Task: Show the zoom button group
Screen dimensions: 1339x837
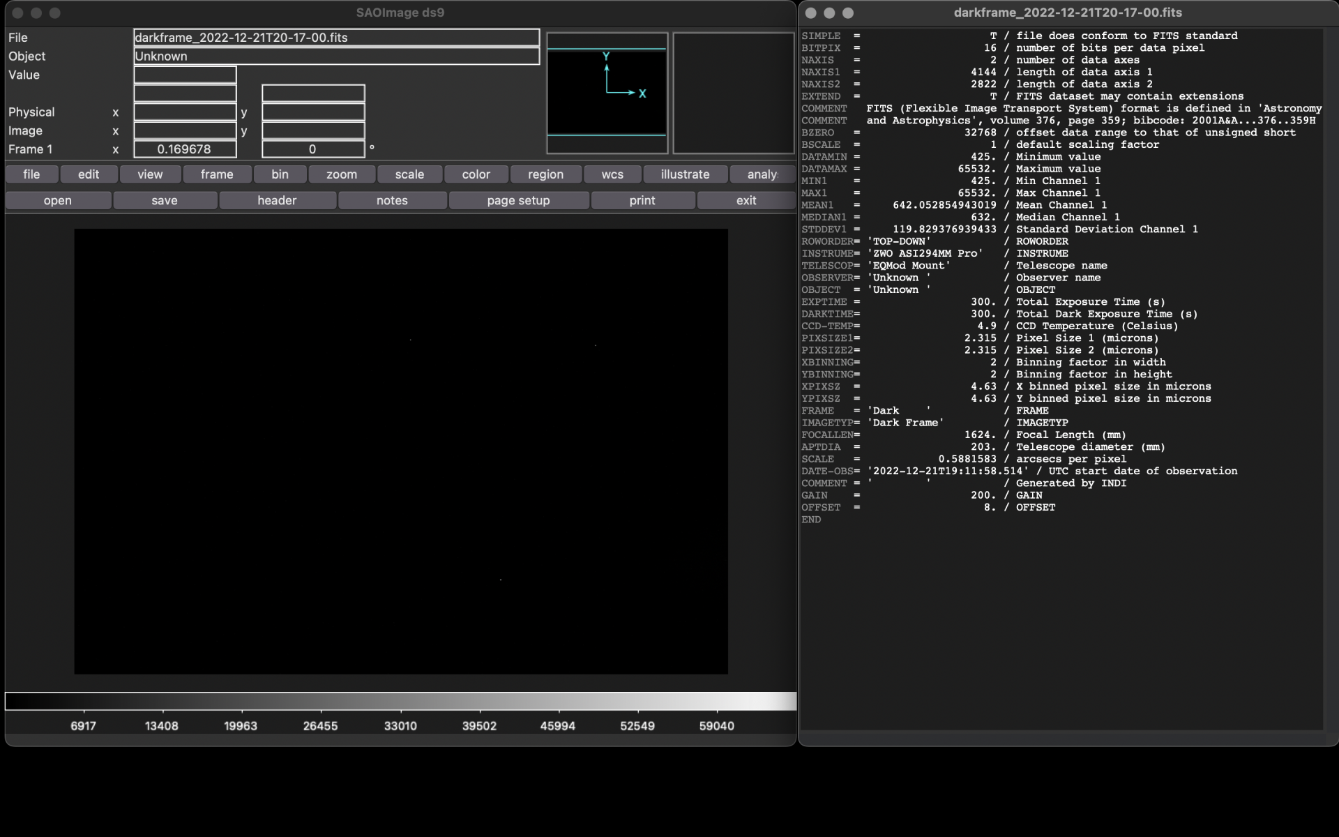Action: [x=342, y=174]
